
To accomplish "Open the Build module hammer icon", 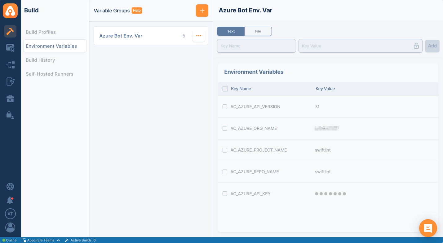I will 10,31.
